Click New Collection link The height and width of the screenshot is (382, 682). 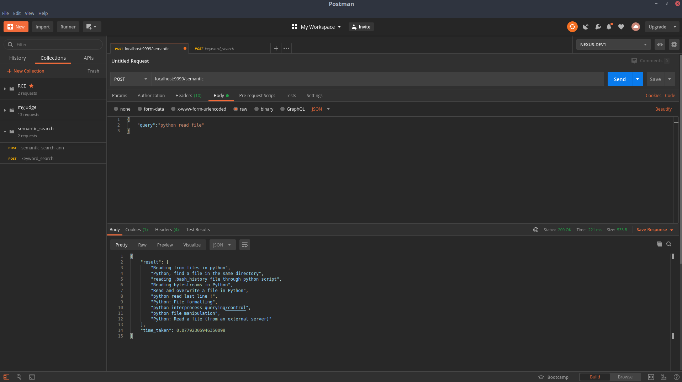tap(26, 71)
